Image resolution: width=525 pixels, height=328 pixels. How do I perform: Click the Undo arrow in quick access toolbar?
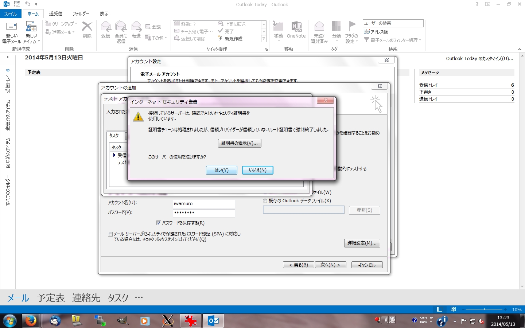tap(28, 4)
